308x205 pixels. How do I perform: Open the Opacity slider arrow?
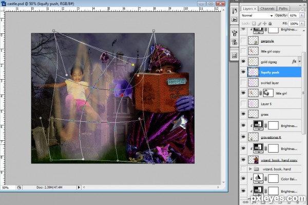(x=302, y=15)
